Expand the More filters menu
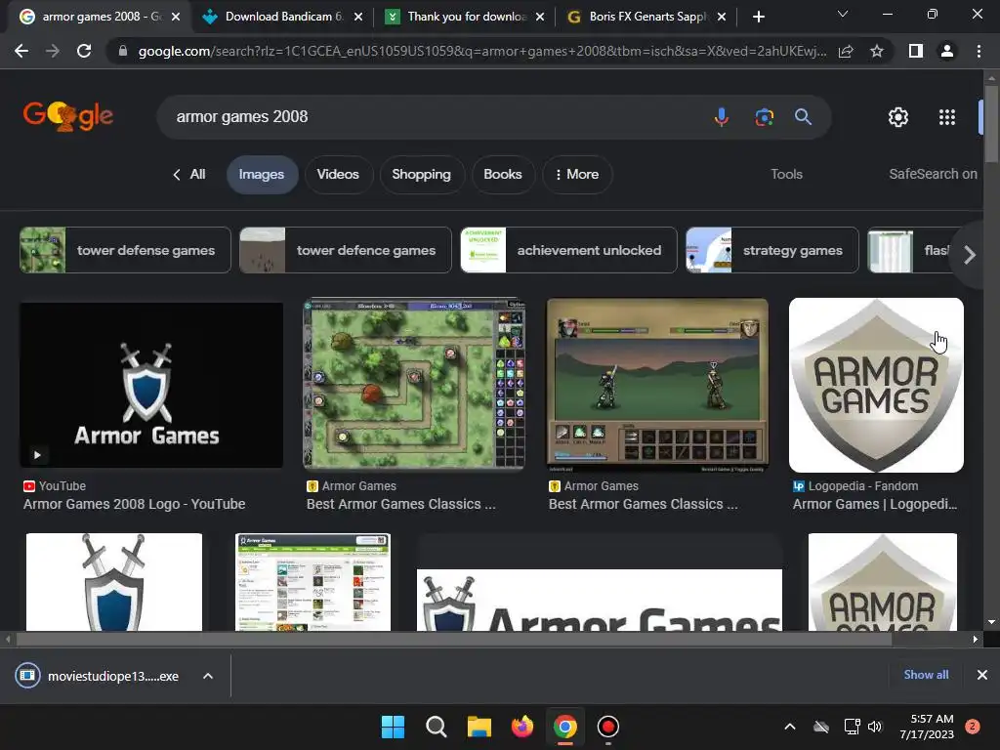Viewport: 1000px width, 750px height. pyautogui.click(x=576, y=174)
